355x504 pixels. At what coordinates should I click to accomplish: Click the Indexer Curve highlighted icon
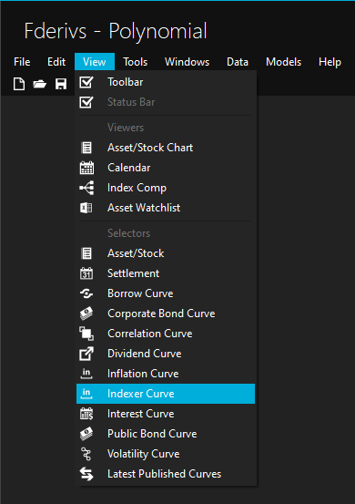86,394
